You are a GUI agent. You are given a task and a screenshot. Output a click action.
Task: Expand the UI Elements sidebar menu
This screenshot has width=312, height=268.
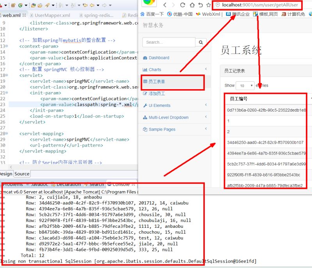(x=206, y=105)
